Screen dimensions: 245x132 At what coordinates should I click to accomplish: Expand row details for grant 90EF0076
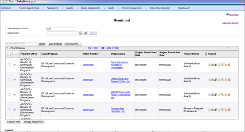pos(15,109)
